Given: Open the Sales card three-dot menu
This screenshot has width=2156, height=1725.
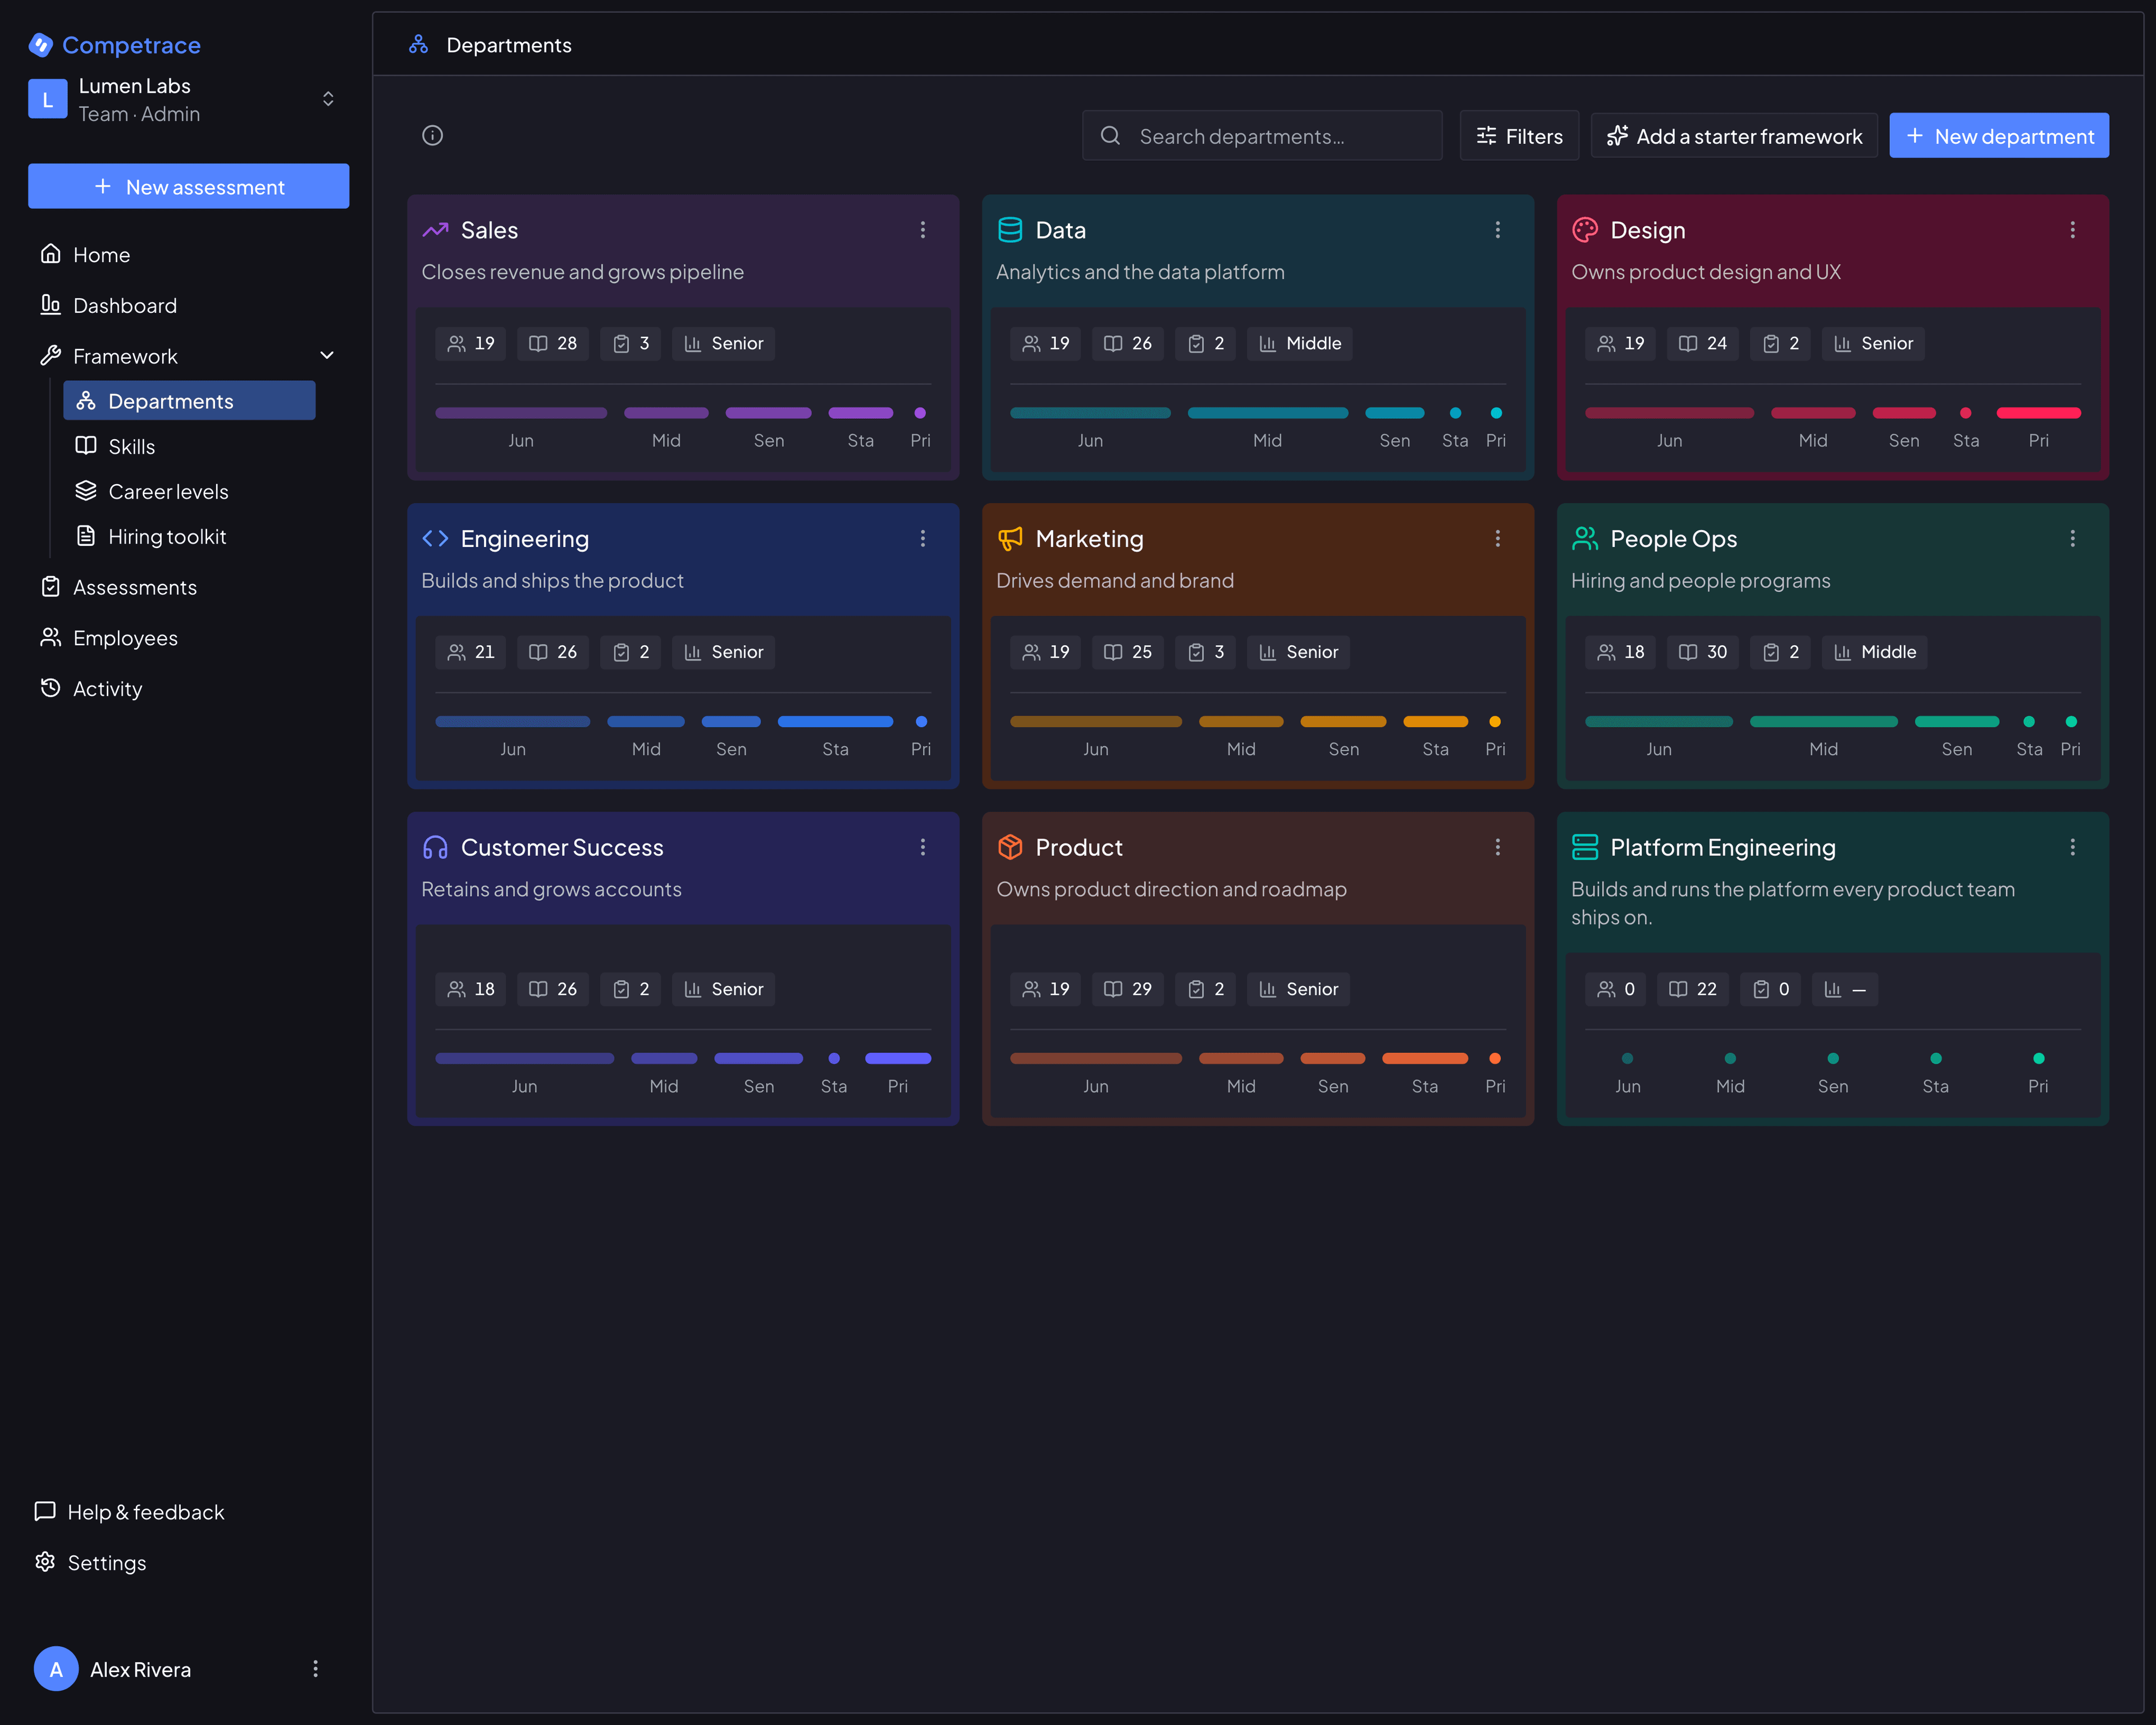Looking at the screenshot, I should coord(923,230).
